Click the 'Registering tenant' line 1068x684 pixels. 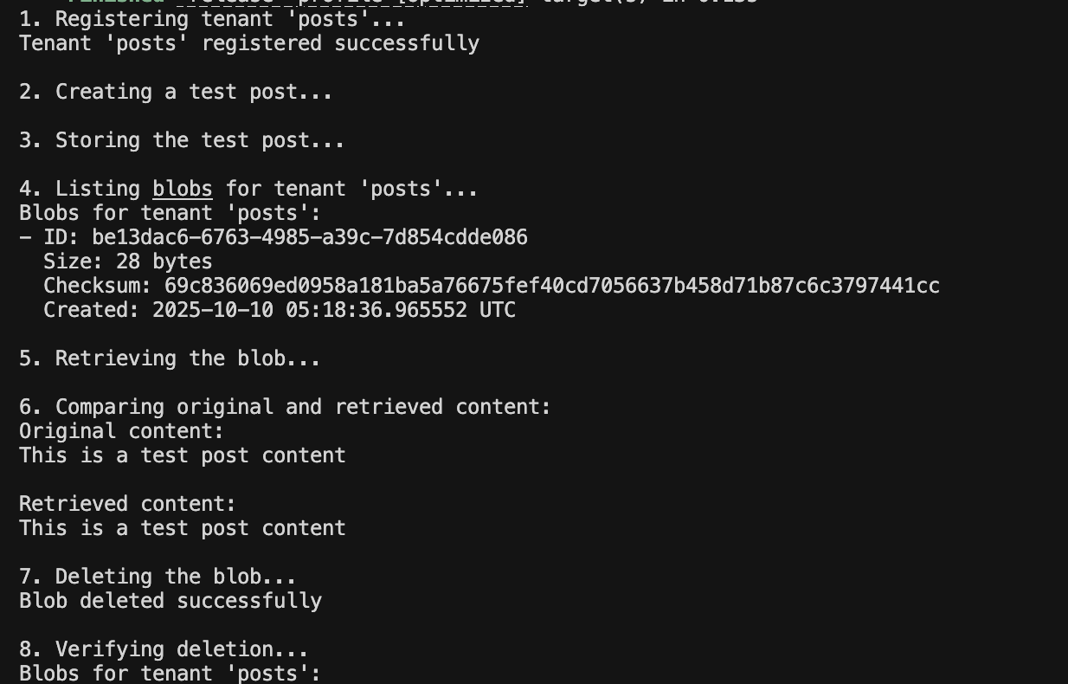click(x=212, y=19)
